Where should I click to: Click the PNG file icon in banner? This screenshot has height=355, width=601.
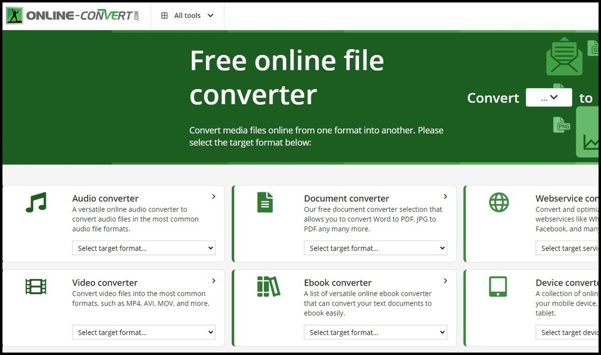pos(562,124)
